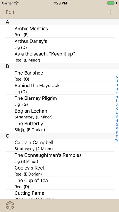This screenshot has width=119, height=212.
Task: Select Captain Campbell strathspey
Action: (60, 145)
